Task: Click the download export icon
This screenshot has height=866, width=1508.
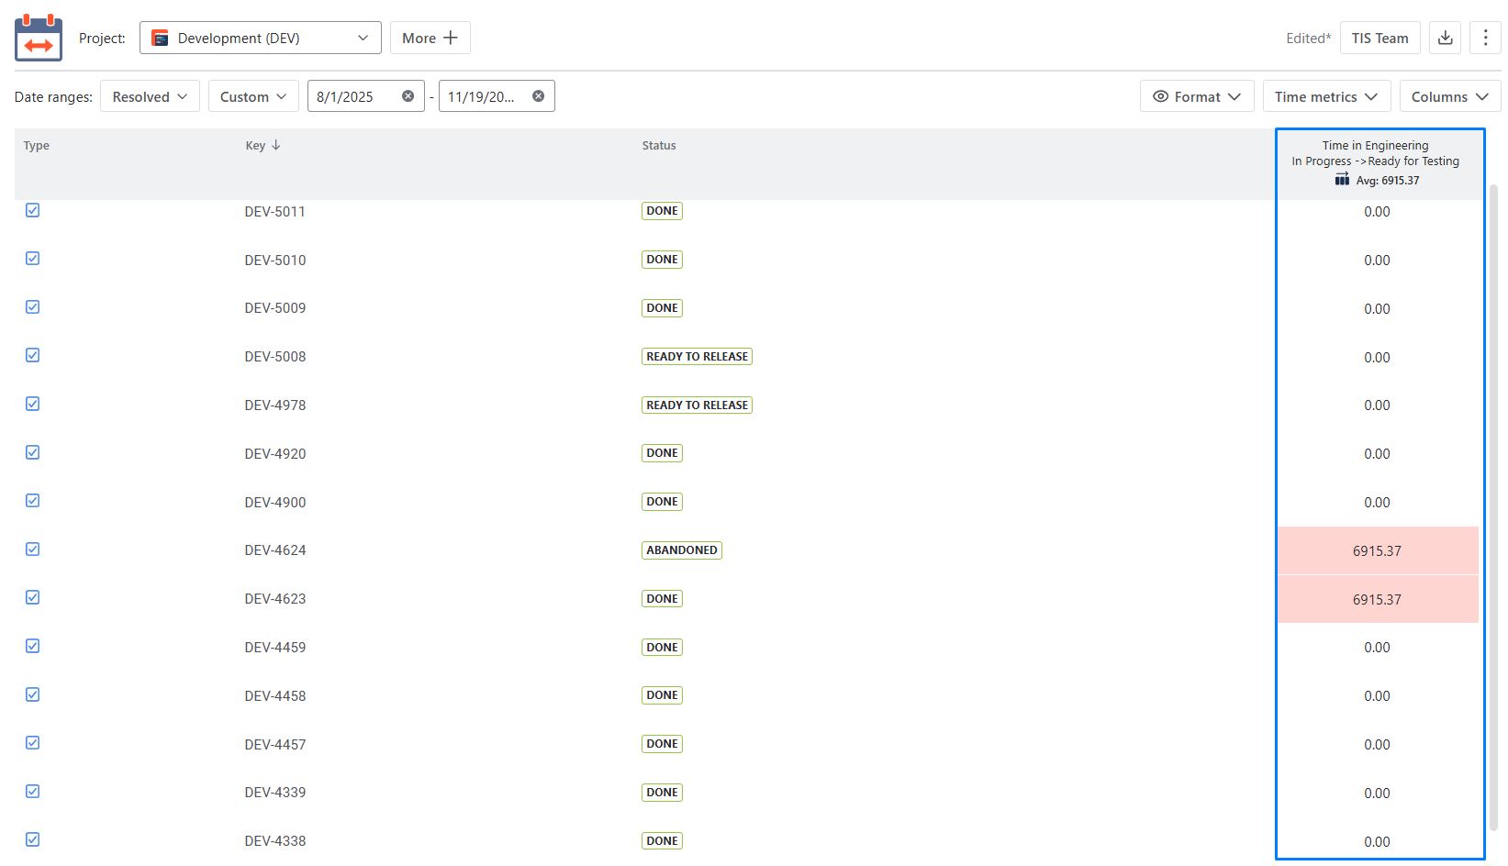Action: click(x=1445, y=38)
